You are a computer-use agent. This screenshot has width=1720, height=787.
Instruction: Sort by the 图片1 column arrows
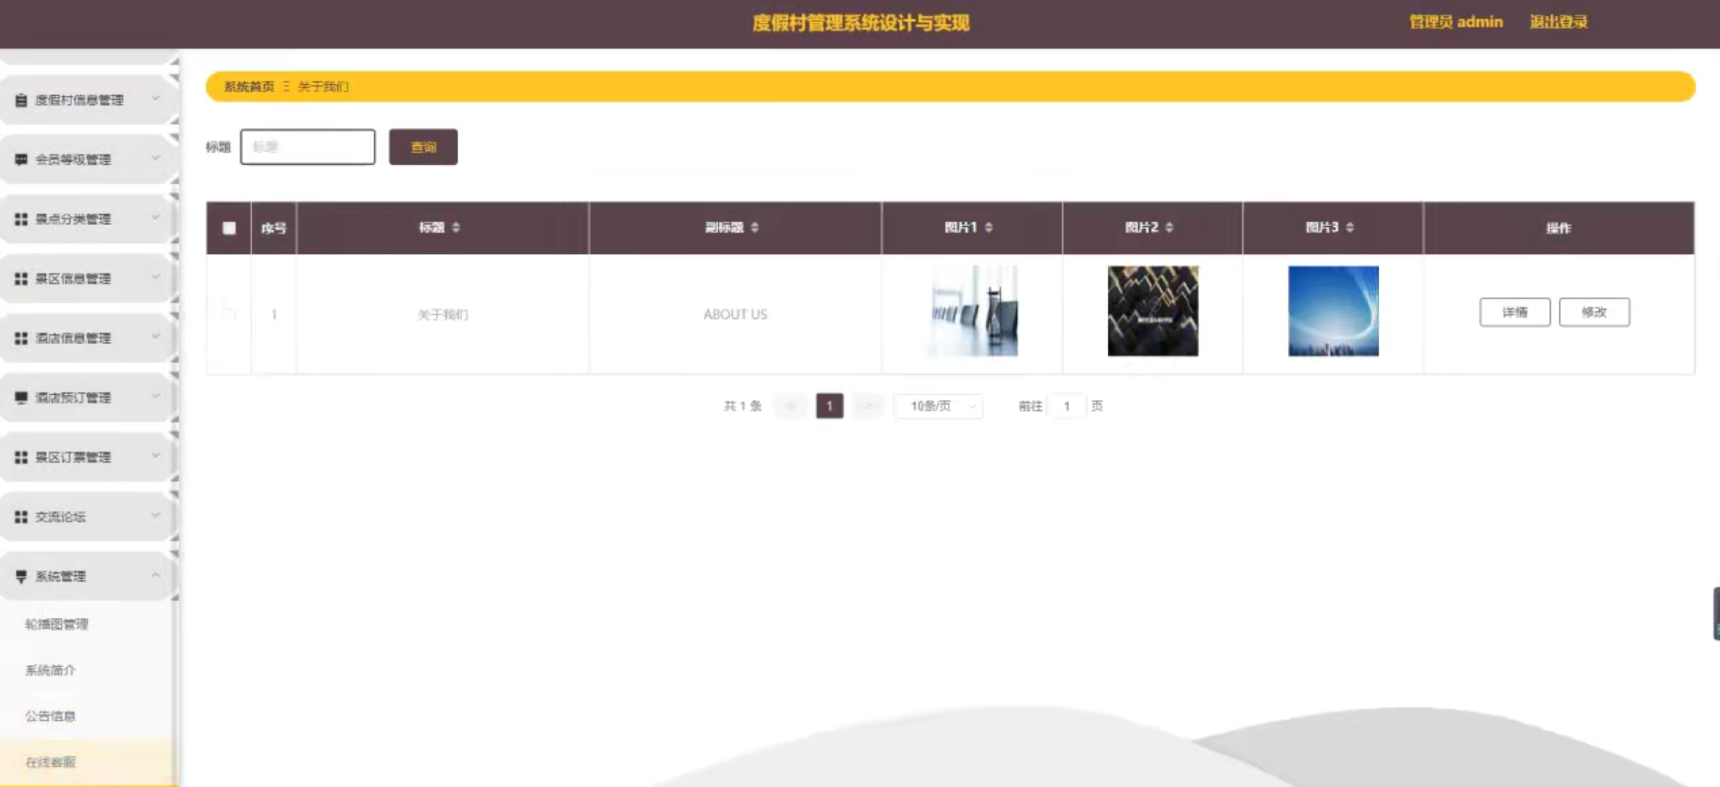click(x=989, y=227)
